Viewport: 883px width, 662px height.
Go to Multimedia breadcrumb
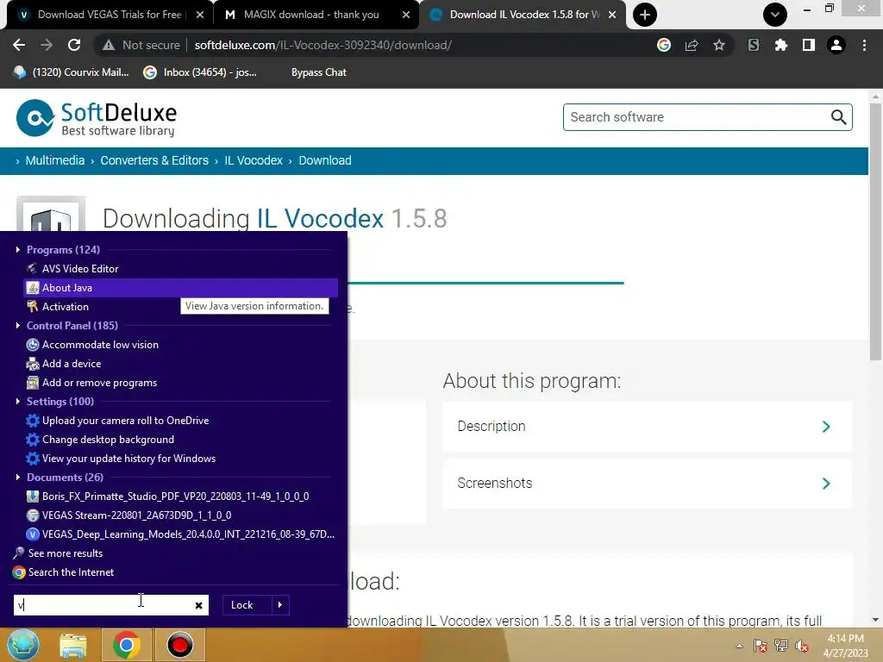(54, 160)
